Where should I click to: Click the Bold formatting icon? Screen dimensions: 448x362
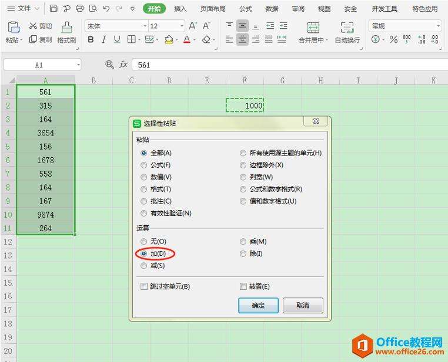coord(91,39)
